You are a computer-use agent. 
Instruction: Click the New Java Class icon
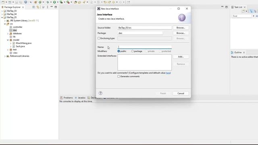[40, 2]
